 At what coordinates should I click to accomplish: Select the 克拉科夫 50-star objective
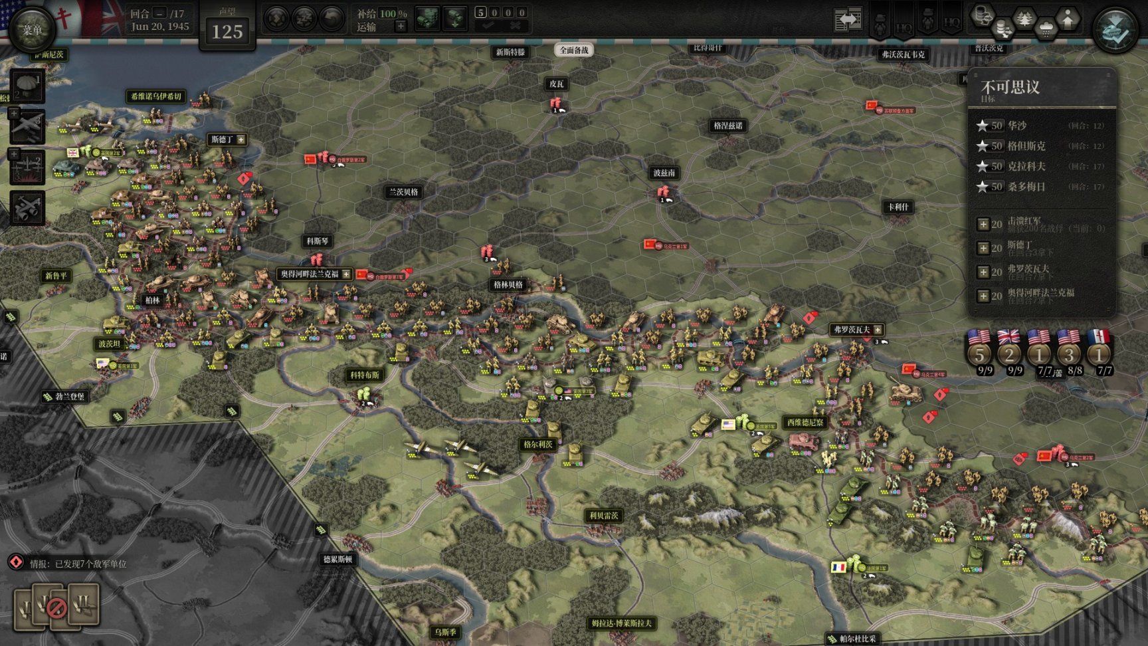pyautogui.click(x=1040, y=167)
